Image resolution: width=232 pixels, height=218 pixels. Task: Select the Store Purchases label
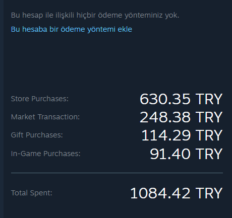(40, 99)
